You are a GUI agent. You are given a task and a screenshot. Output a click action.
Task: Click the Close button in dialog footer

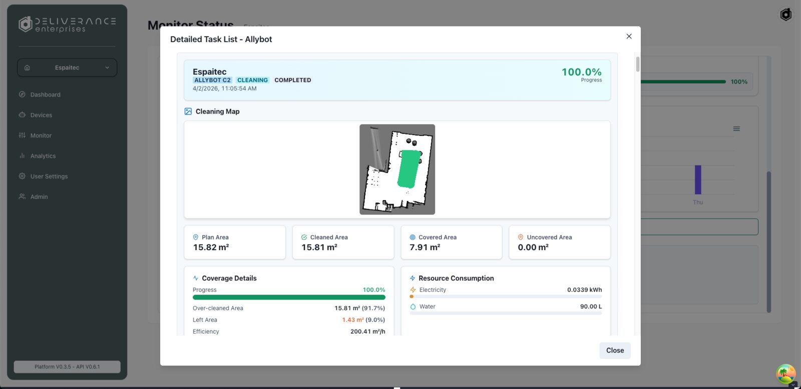coord(615,350)
